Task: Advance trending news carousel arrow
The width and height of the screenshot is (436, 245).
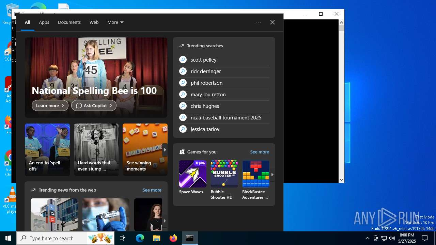Action: tap(165, 221)
